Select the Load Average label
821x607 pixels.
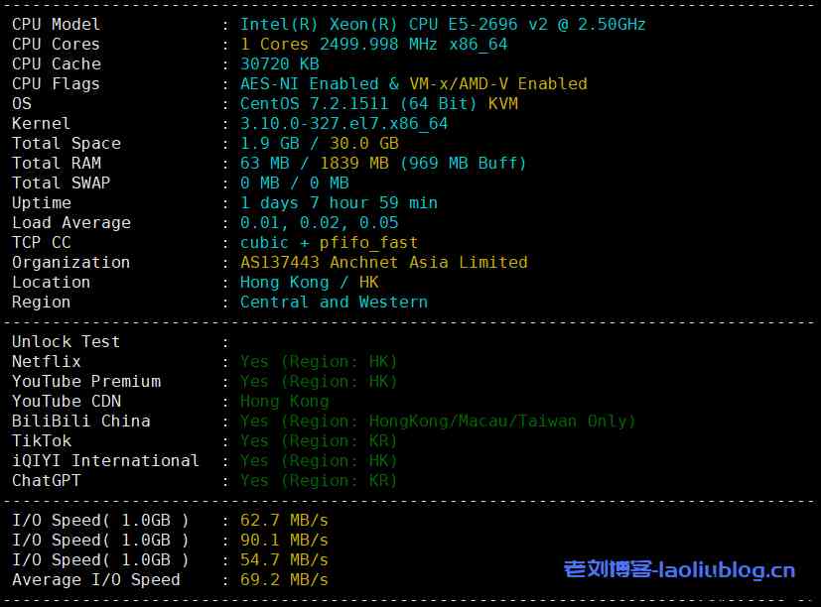[71, 223]
